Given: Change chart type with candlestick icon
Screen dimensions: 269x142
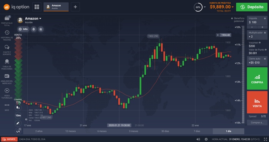Looking at the screenshot, I should (18, 108).
